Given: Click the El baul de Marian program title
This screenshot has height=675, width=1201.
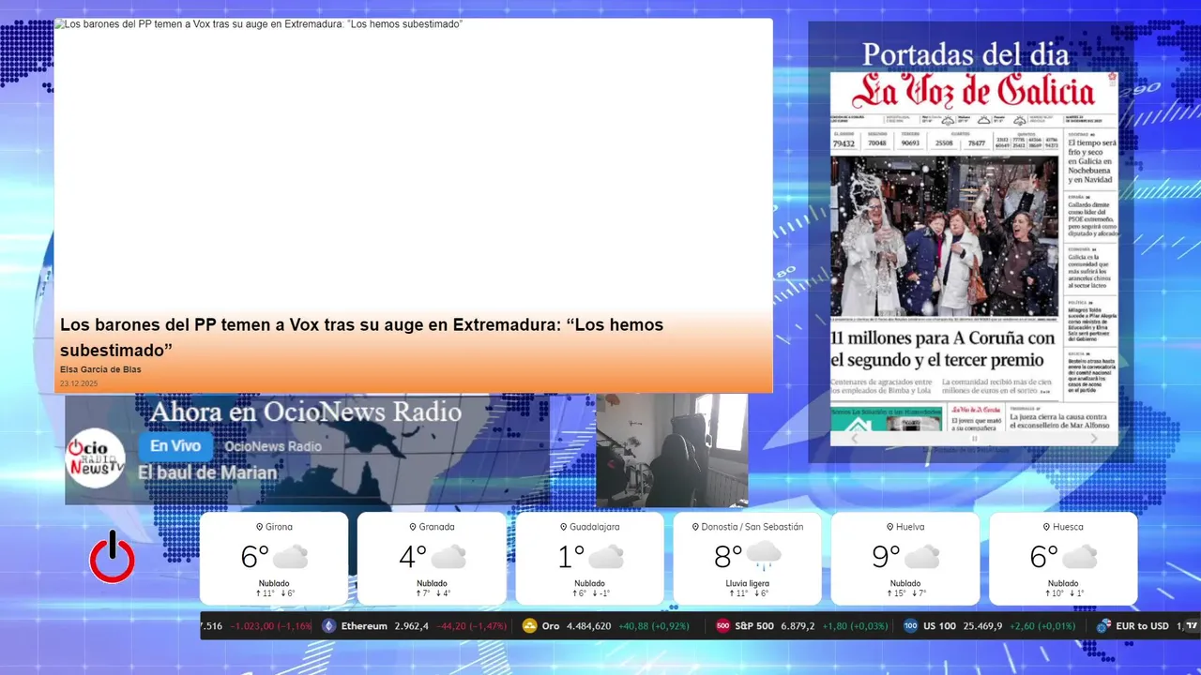Looking at the screenshot, I should (x=207, y=472).
